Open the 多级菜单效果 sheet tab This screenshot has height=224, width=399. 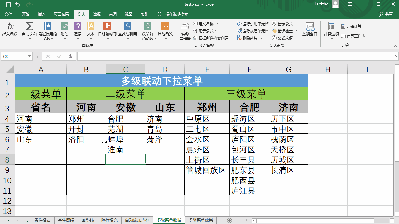click(x=201, y=220)
